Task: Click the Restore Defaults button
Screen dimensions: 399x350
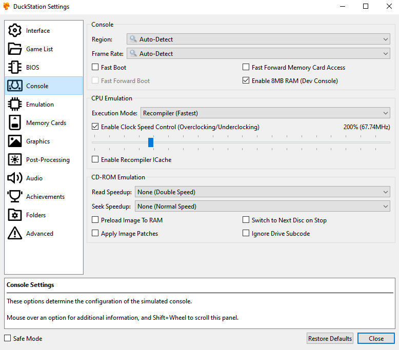Action: click(x=330, y=338)
